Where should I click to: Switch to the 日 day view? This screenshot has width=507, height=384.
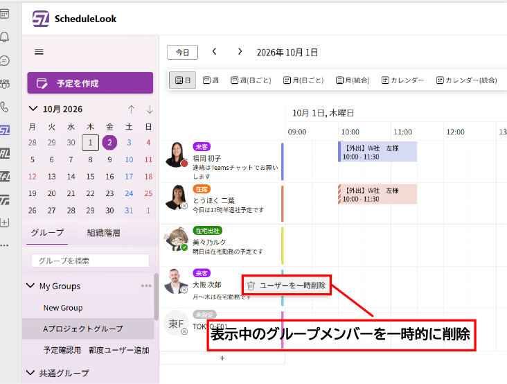click(182, 80)
